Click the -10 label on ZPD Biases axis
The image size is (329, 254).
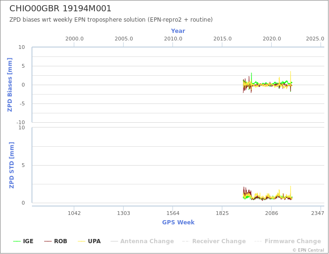tap(21, 122)
